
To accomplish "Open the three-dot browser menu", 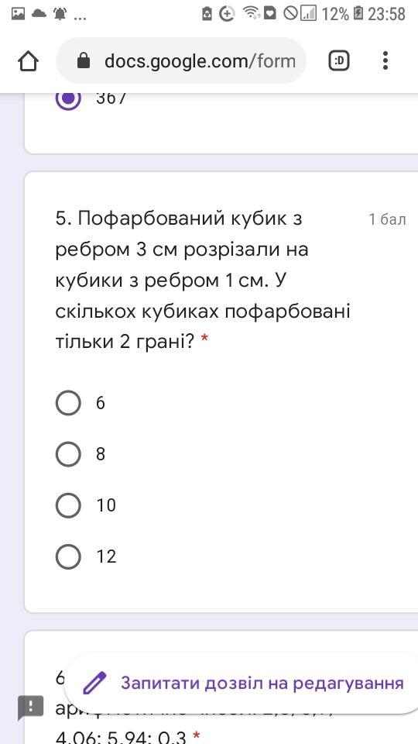I will (385, 60).
